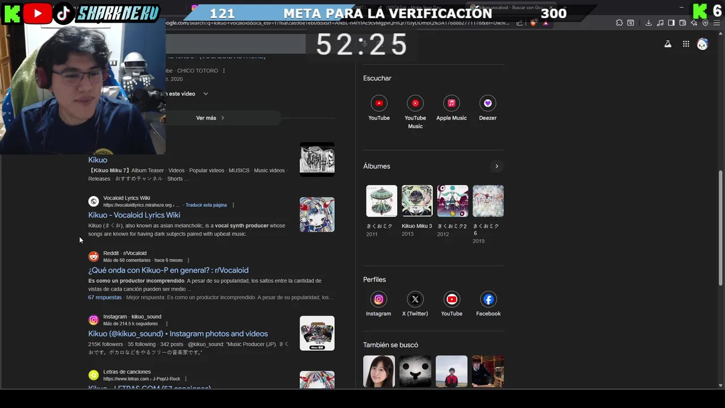Screen dimensions: 725x408
Task: Open '67 respuestas' link
Action: coord(105,297)
